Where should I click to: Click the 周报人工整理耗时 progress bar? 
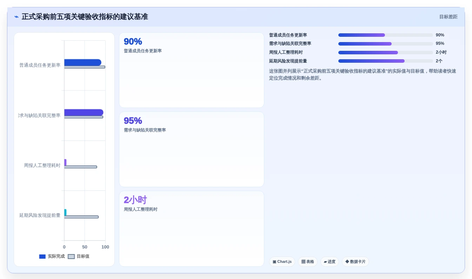[x=386, y=53]
